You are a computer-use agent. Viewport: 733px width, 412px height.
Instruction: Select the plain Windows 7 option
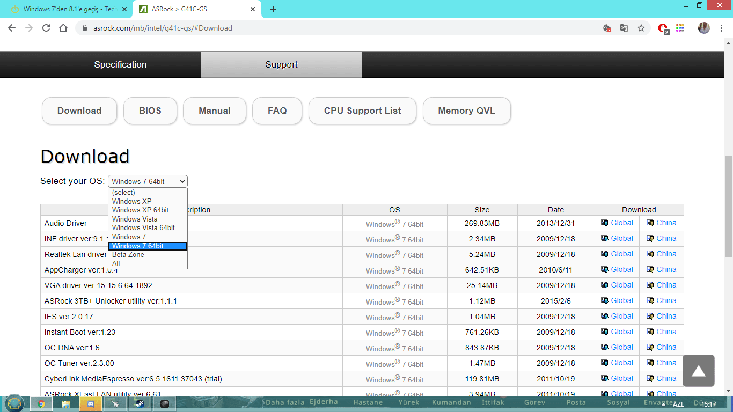click(x=148, y=237)
